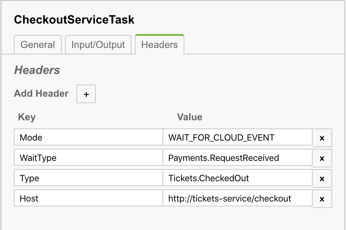Click the CheckoutServiceTask title

(x=74, y=20)
